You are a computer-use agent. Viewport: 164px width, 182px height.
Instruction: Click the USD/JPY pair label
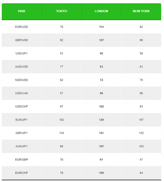coord(22,53)
